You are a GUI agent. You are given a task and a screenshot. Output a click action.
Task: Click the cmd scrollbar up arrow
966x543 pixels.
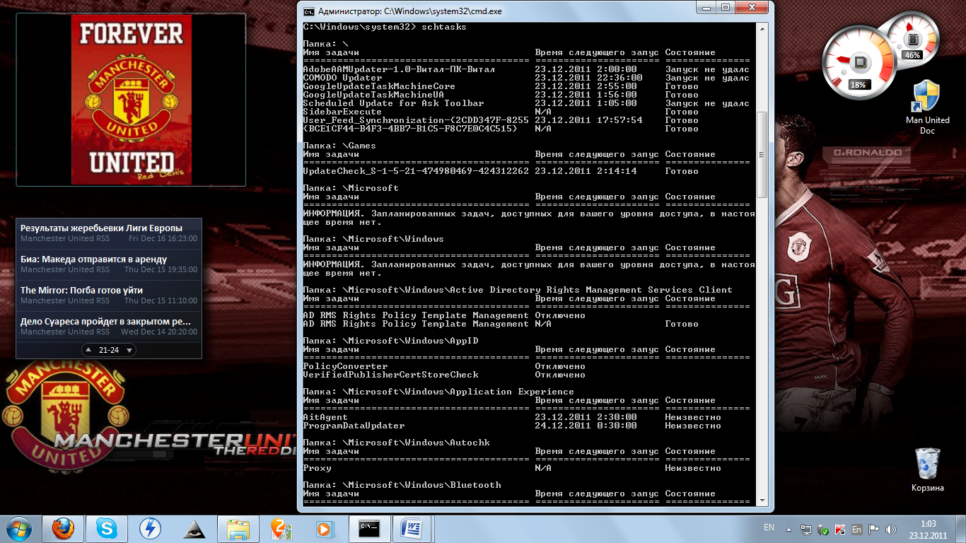(x=762, y=28)
